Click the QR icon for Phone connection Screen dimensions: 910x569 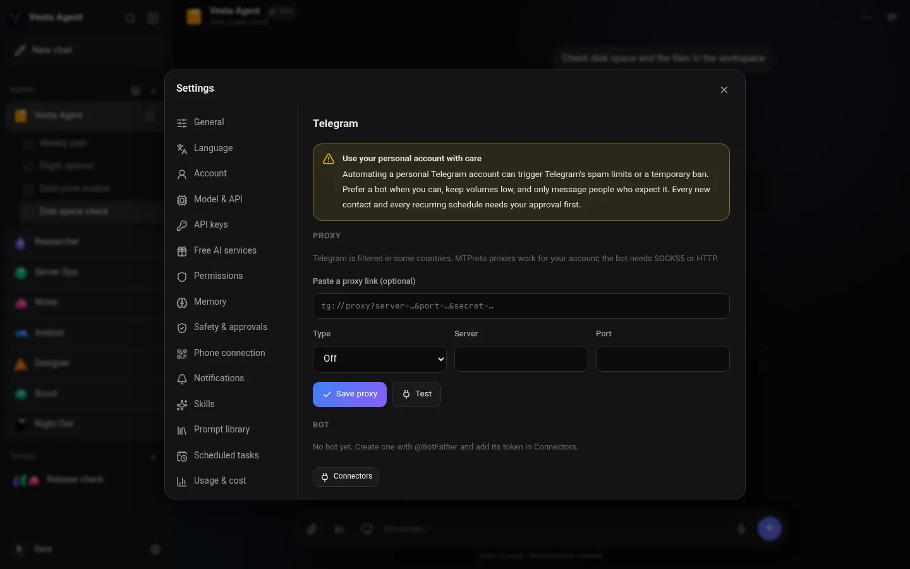182,353
